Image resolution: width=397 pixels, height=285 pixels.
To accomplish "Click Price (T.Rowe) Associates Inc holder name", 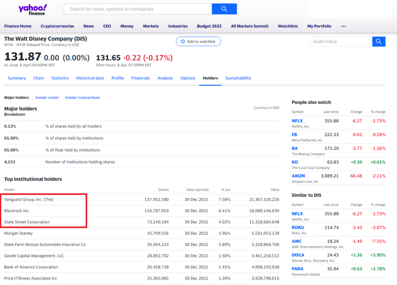I will click(x=30, y=278).
